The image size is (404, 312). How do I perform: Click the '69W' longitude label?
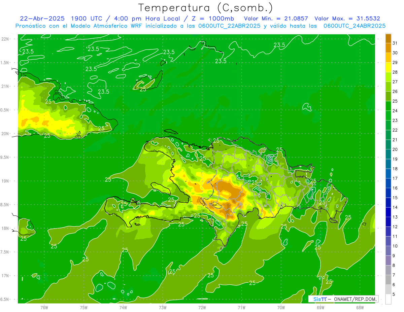coord(321,307)
